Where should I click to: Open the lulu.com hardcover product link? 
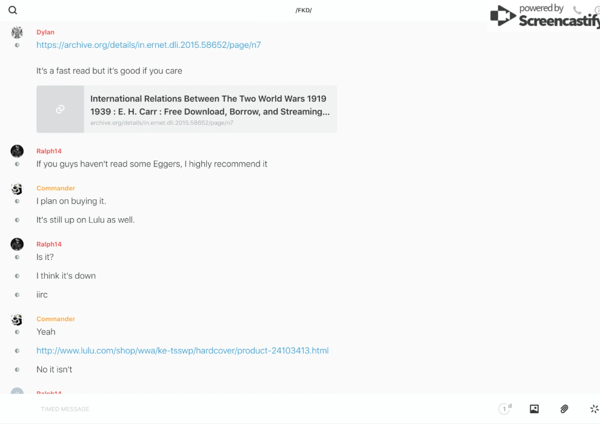[x=182, y=351]
